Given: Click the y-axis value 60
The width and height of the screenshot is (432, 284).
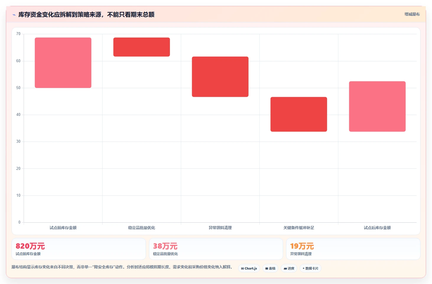Looking at the screenshot, I should point(18,61).
